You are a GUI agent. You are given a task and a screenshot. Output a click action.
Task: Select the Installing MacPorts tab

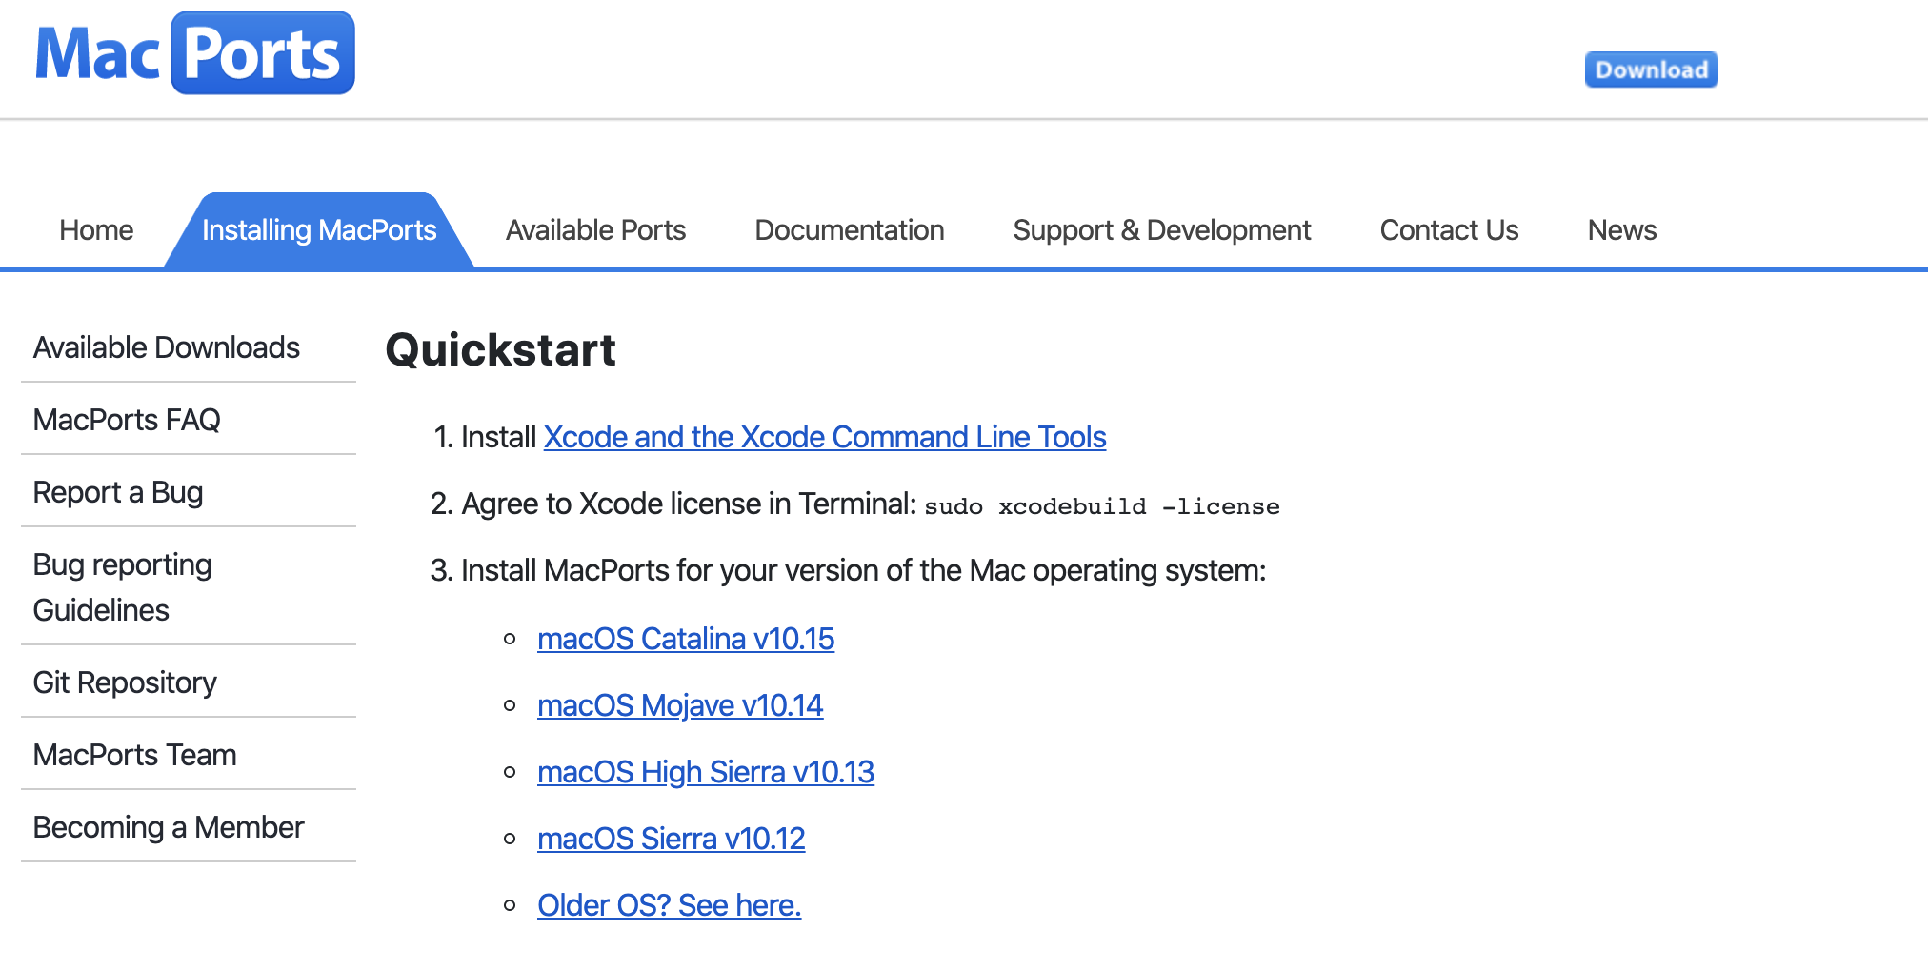pyautogui.click(x=319, y=230)
